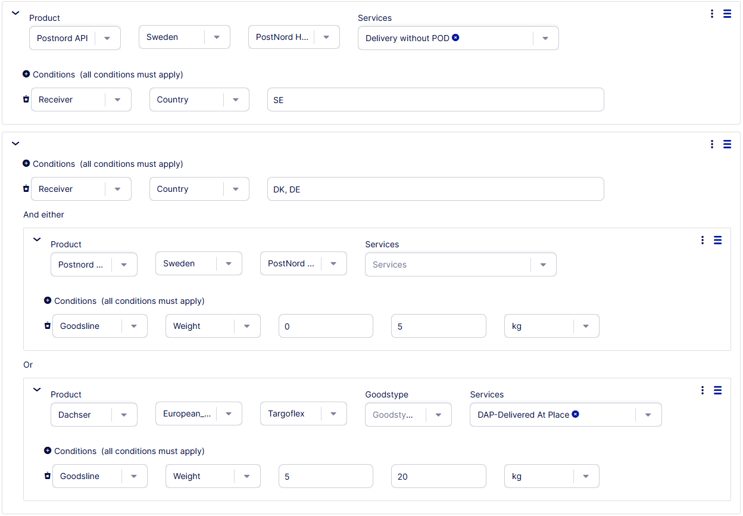Remove the 5 to 20 kg weight condition
The width and height of the screenshot is (743, 516).
click(47, 476)
